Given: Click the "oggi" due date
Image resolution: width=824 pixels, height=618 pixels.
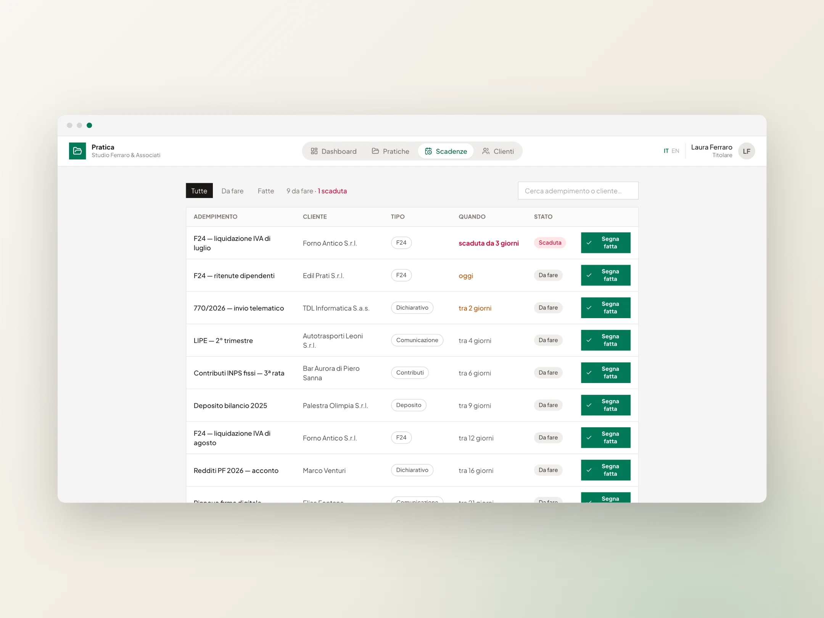Looking at the screenshot, I should tap(466, 276).
